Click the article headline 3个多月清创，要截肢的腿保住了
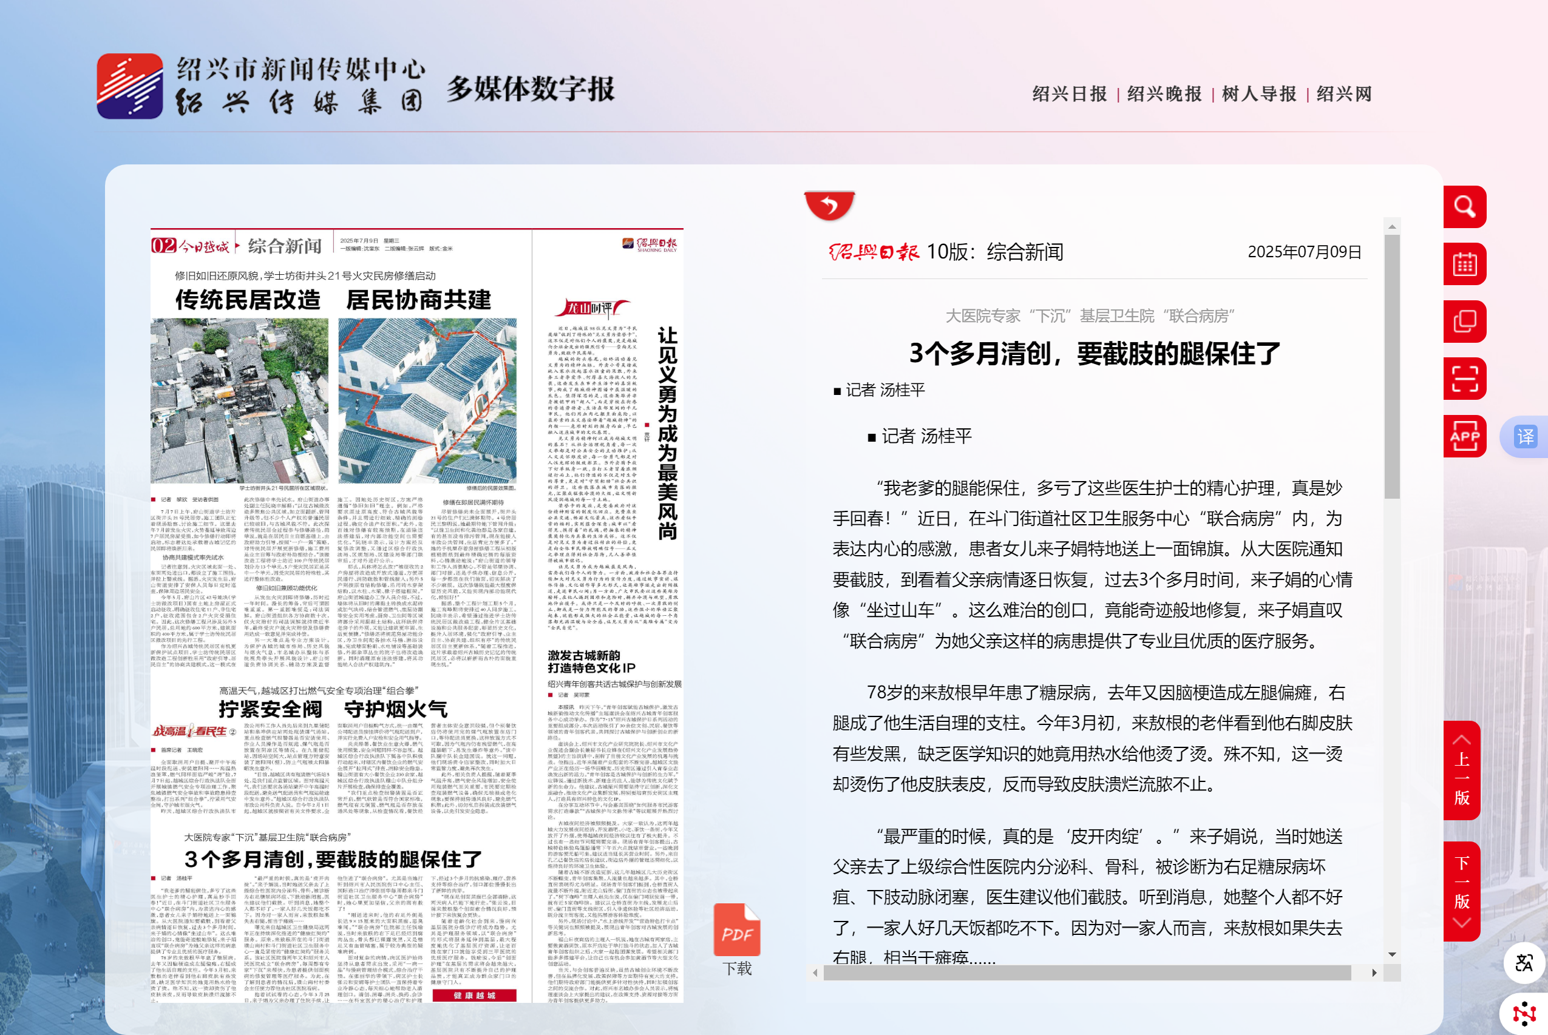The image size is (1548, 1035). pyautogui.click(x=1095, y=354)
